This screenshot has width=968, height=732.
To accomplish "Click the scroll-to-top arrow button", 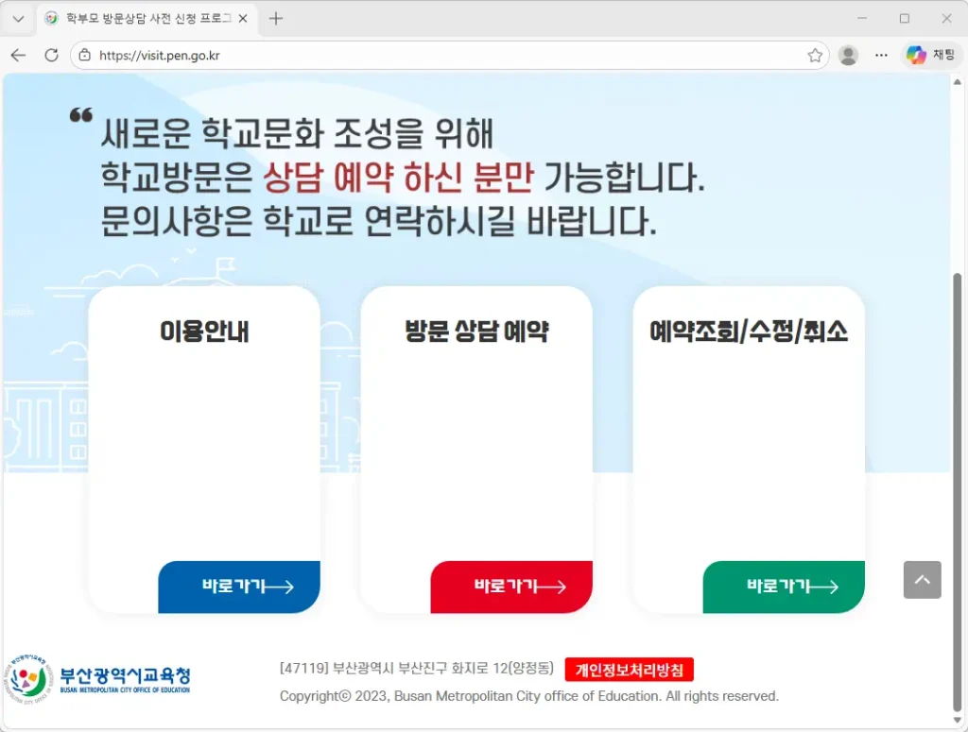I will 922,580.
